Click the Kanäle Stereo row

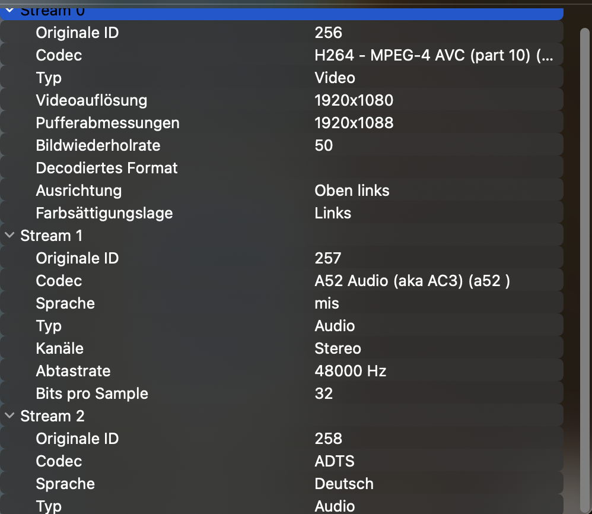[x=282, y=348]
